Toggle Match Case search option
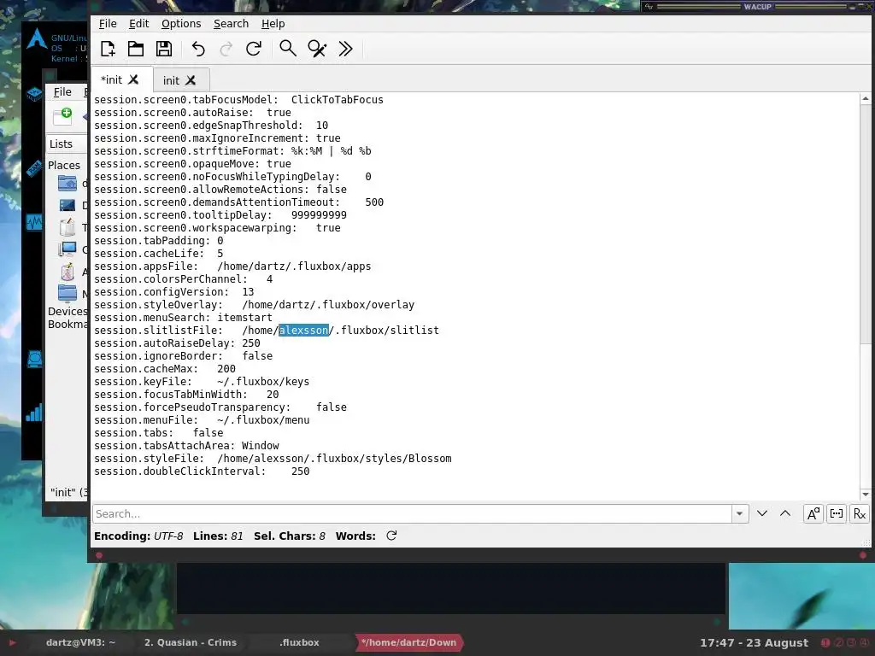This screenshot has width=875, height=656. 813,513
